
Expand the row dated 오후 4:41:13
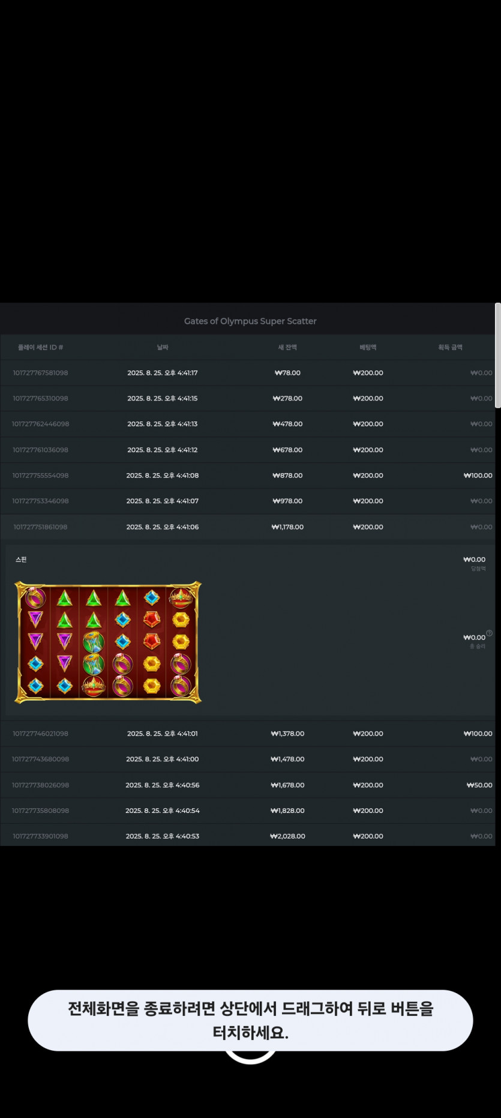point(248,424)
